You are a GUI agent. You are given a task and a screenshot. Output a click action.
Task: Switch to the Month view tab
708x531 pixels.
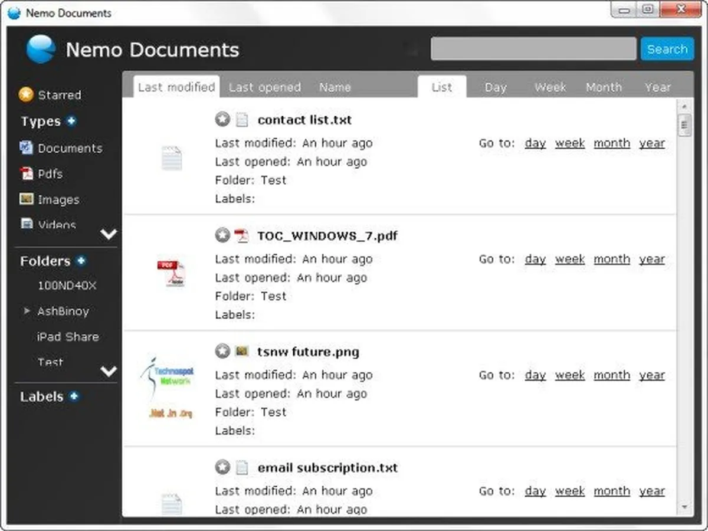coord(604,87)
